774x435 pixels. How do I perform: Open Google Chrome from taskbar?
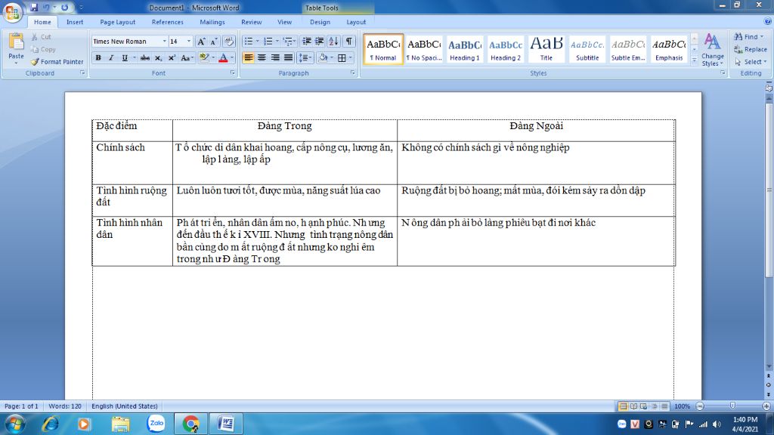pos(191,424)
